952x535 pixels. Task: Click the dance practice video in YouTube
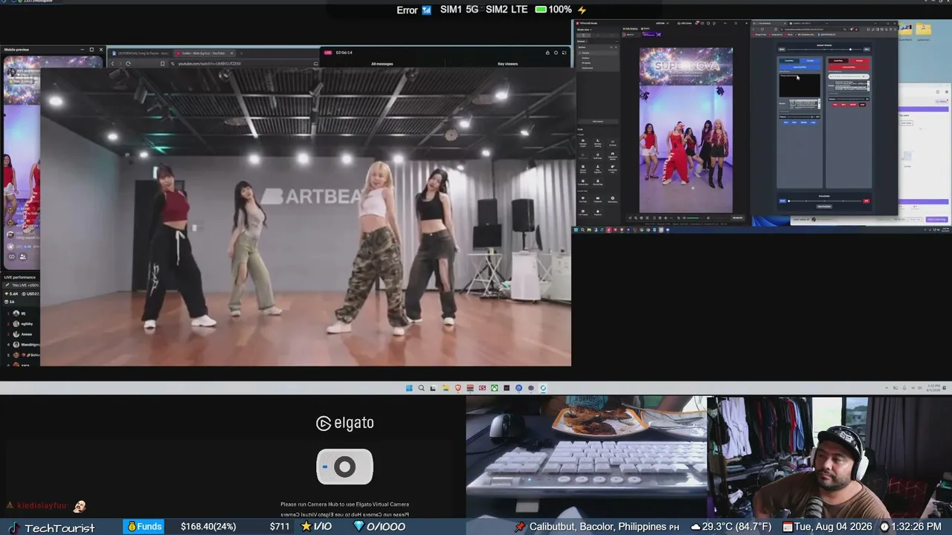[306, 215]
